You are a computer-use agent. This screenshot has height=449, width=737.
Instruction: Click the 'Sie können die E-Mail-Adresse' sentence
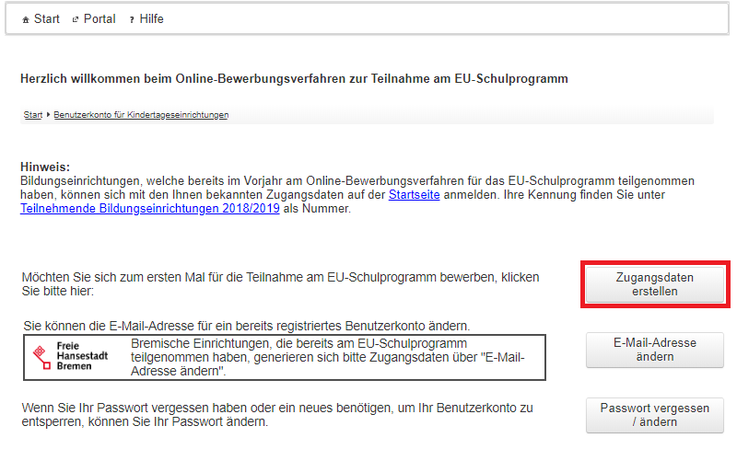click(247, 326)
